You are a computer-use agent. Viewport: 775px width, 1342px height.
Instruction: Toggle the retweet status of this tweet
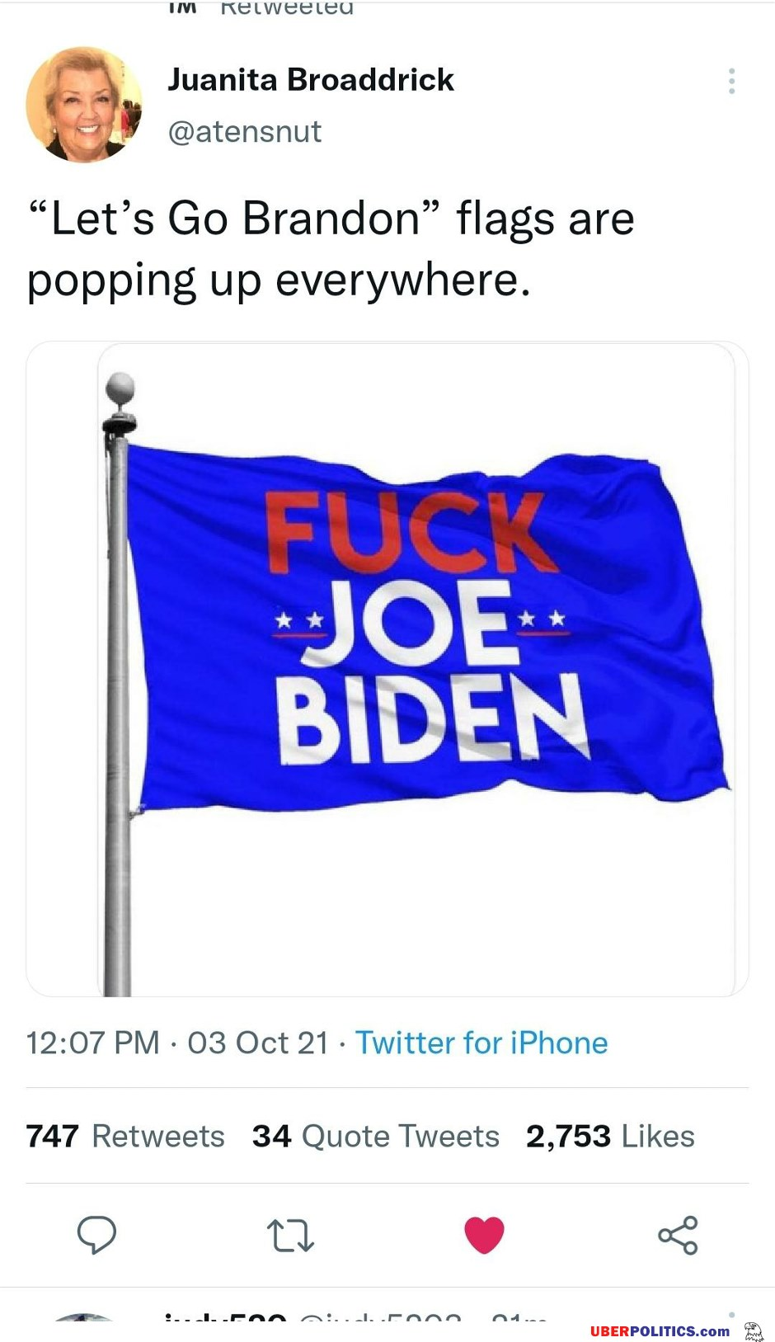(x=289, y=1235)
